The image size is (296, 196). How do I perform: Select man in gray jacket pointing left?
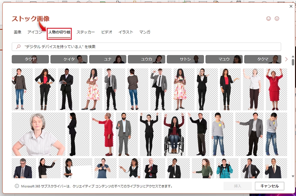point(249,134)
